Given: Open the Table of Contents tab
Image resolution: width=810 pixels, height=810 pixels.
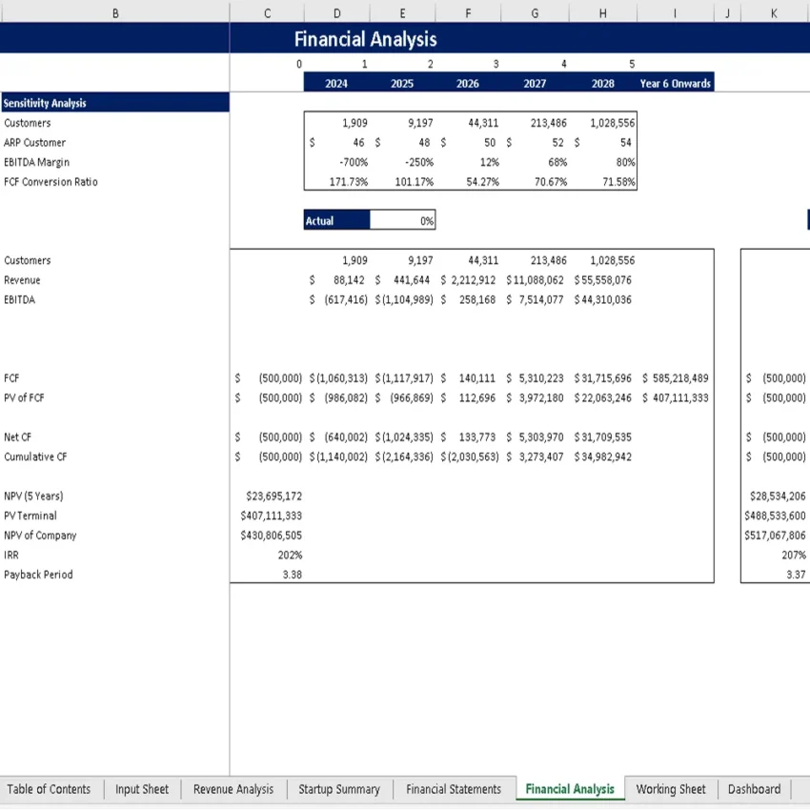Looking at the screenshot, I should click(49, 789).
